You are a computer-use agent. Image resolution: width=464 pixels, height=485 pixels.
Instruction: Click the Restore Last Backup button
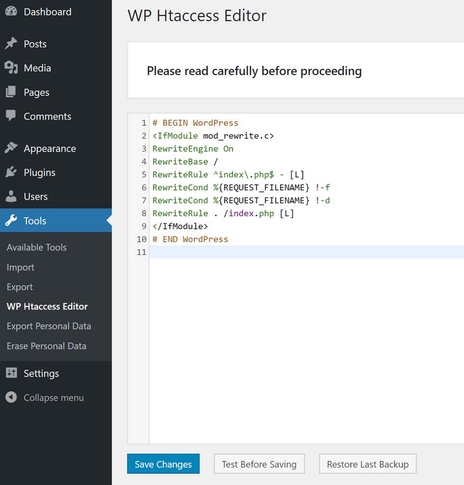click(368, 463)
